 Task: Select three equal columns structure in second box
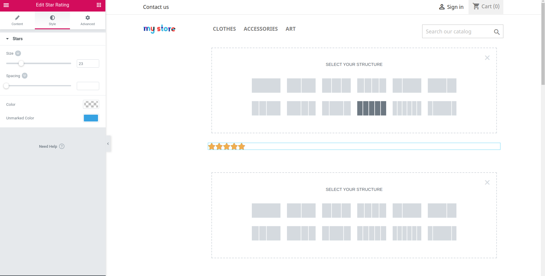[336, 210]
